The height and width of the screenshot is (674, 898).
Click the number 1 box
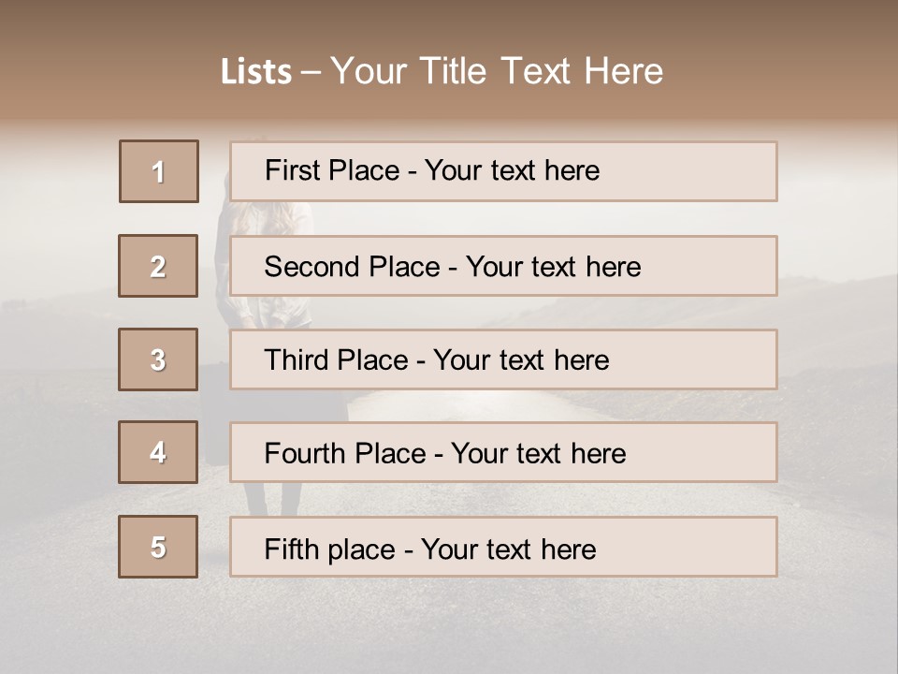pos(159,171)
